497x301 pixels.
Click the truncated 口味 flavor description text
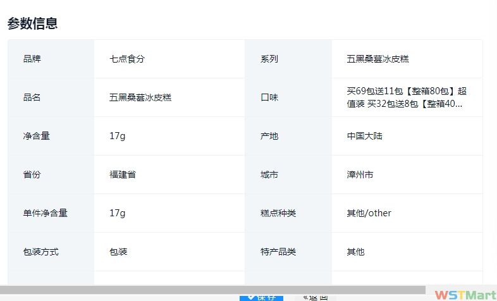point(406,97)
